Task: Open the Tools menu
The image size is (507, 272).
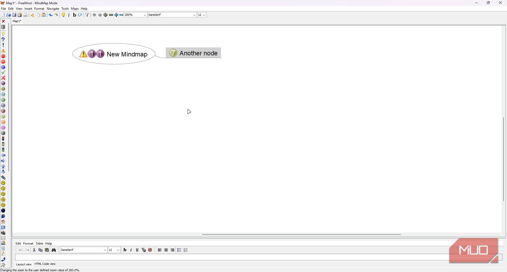Action: pos(65,9)
